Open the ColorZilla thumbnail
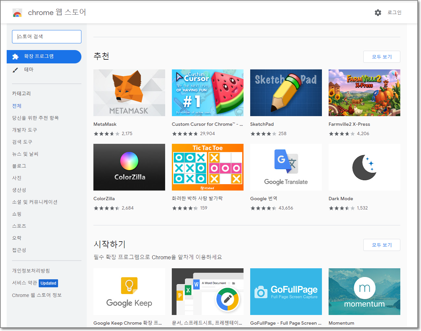This screenshot has height=331, width=421. (129, 167)
